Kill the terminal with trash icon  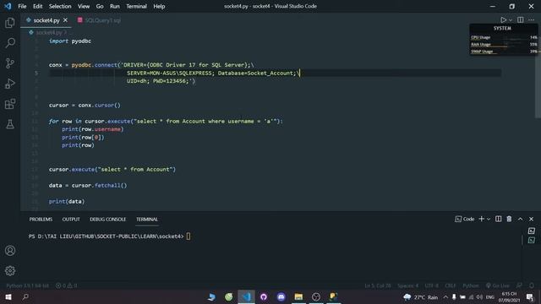coord(509,219)
